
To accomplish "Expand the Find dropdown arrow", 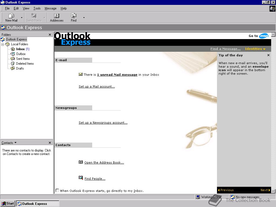I will tap(84, 18).
